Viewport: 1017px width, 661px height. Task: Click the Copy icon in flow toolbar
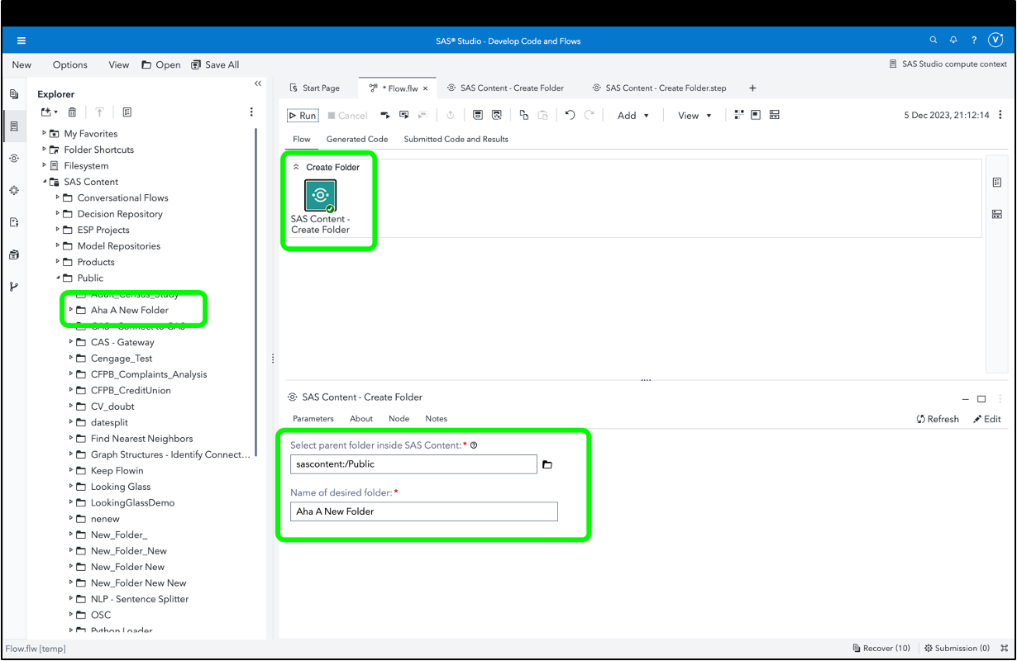click(x=523, y=116)
